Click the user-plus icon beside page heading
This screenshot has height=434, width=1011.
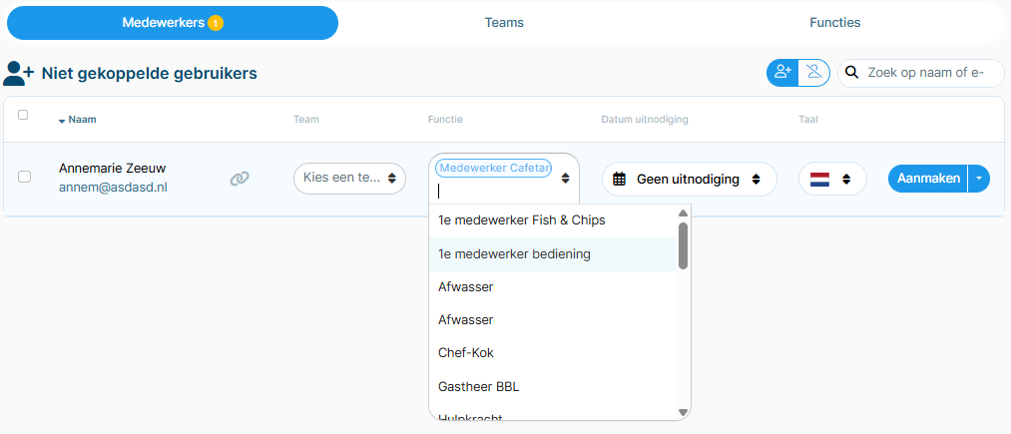tap(19, 74)
